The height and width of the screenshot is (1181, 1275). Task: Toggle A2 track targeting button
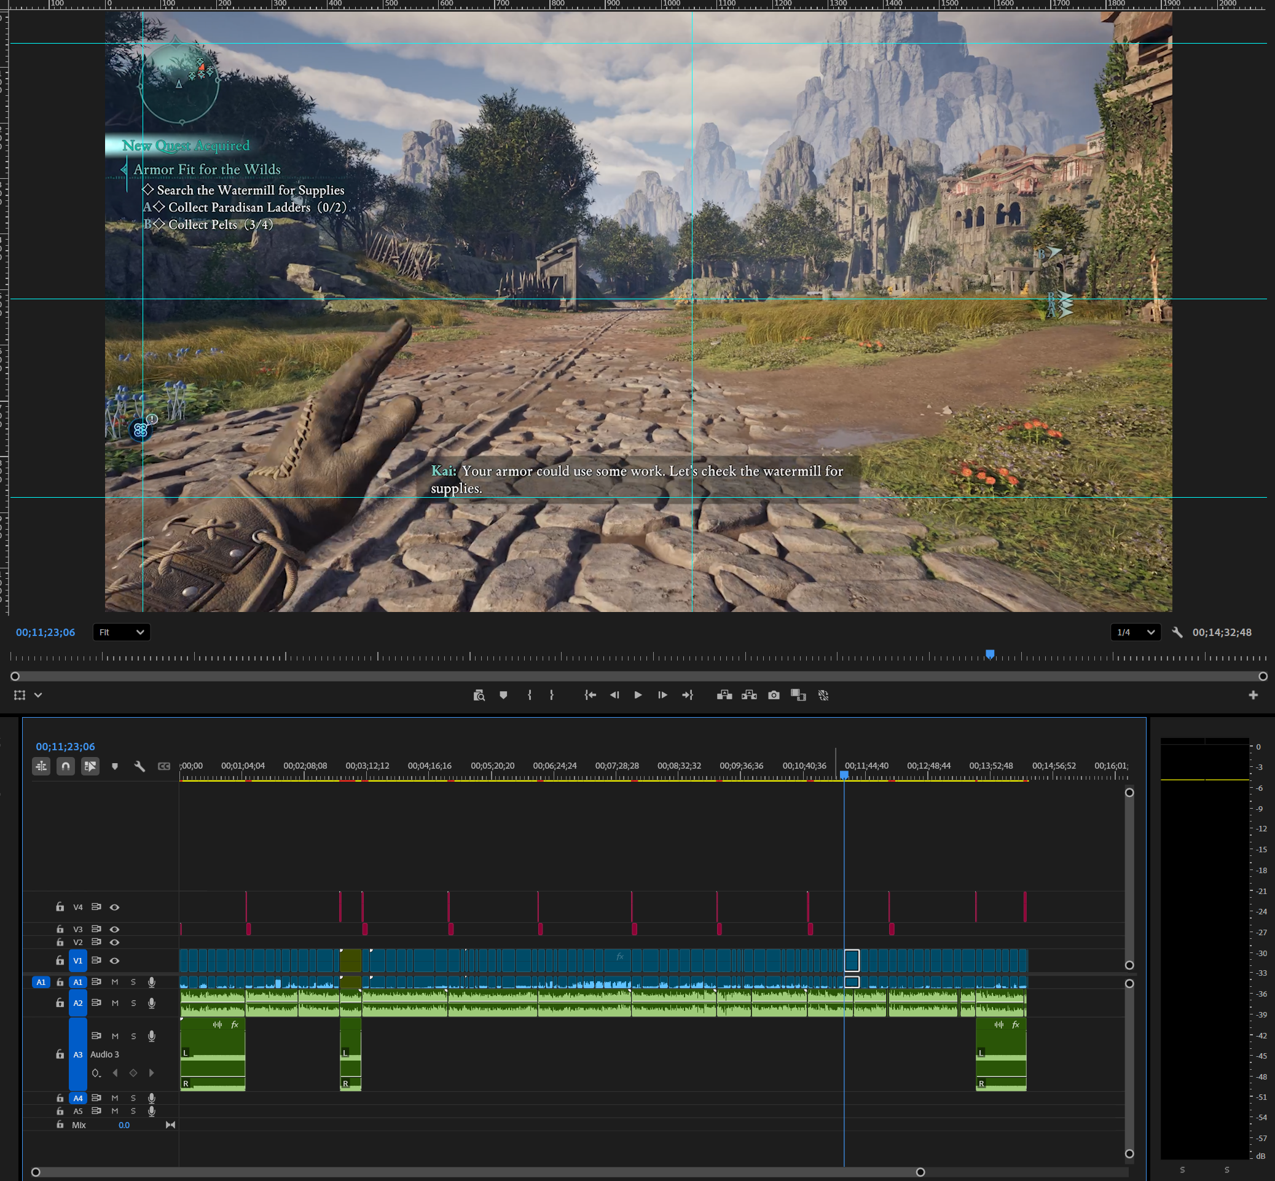(78, 1003)
